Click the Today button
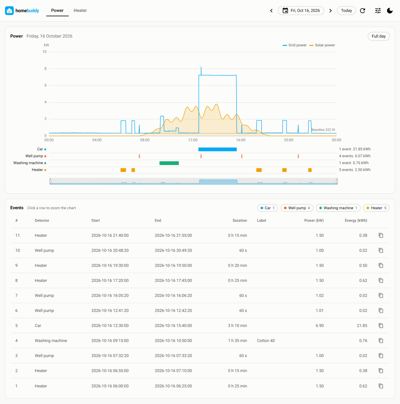The height and width of the screenshot is (404, 400). pyautogui.click(x=346, y=11)
